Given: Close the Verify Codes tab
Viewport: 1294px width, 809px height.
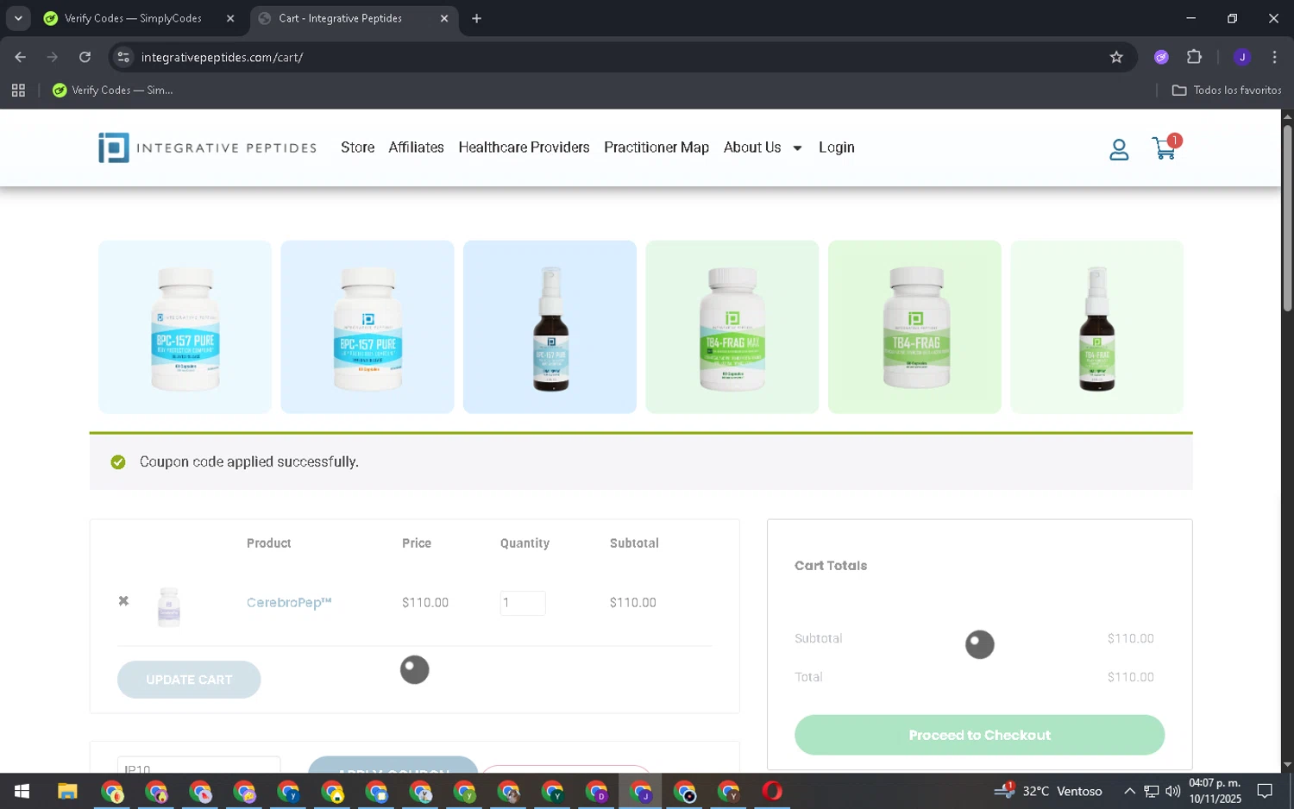Looking at the screenshot, I should tap(230, 18).
